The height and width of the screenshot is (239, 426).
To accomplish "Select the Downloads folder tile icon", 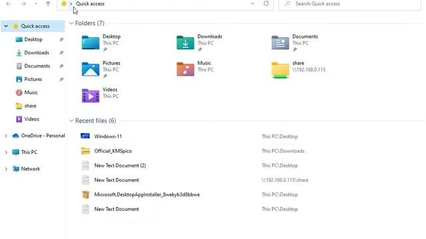I will [185, 42].
